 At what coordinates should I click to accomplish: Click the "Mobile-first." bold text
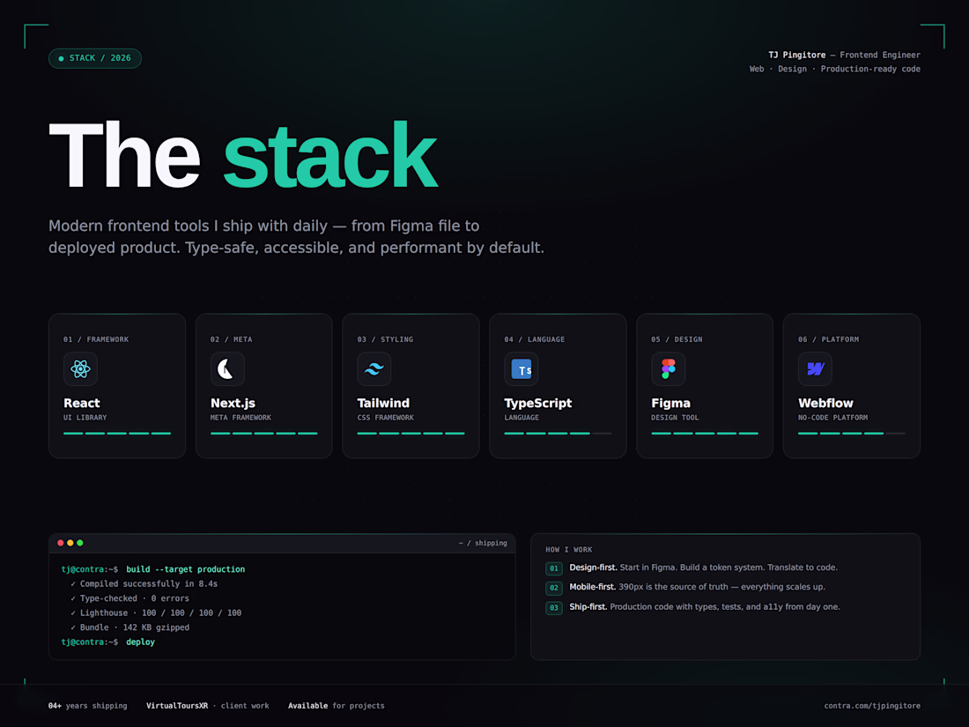(x=592, y=587)
